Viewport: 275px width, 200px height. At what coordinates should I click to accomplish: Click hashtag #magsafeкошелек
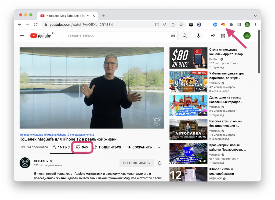point(31,135)
